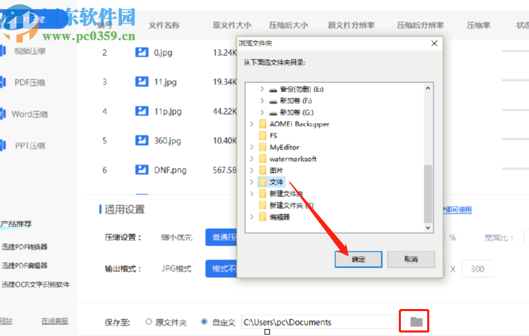Select the 新加卷 (F:) drive icon

point(273,101)
